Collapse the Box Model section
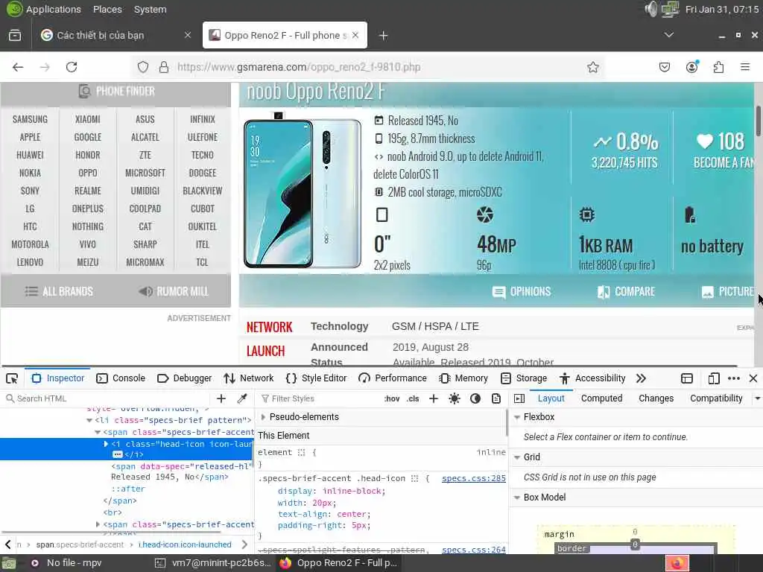Screen dimensions: 763x572 pos(517,498)
